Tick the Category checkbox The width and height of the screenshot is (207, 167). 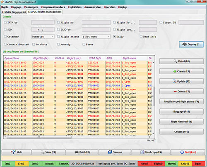pyautogui.click(x=5, y=36)
